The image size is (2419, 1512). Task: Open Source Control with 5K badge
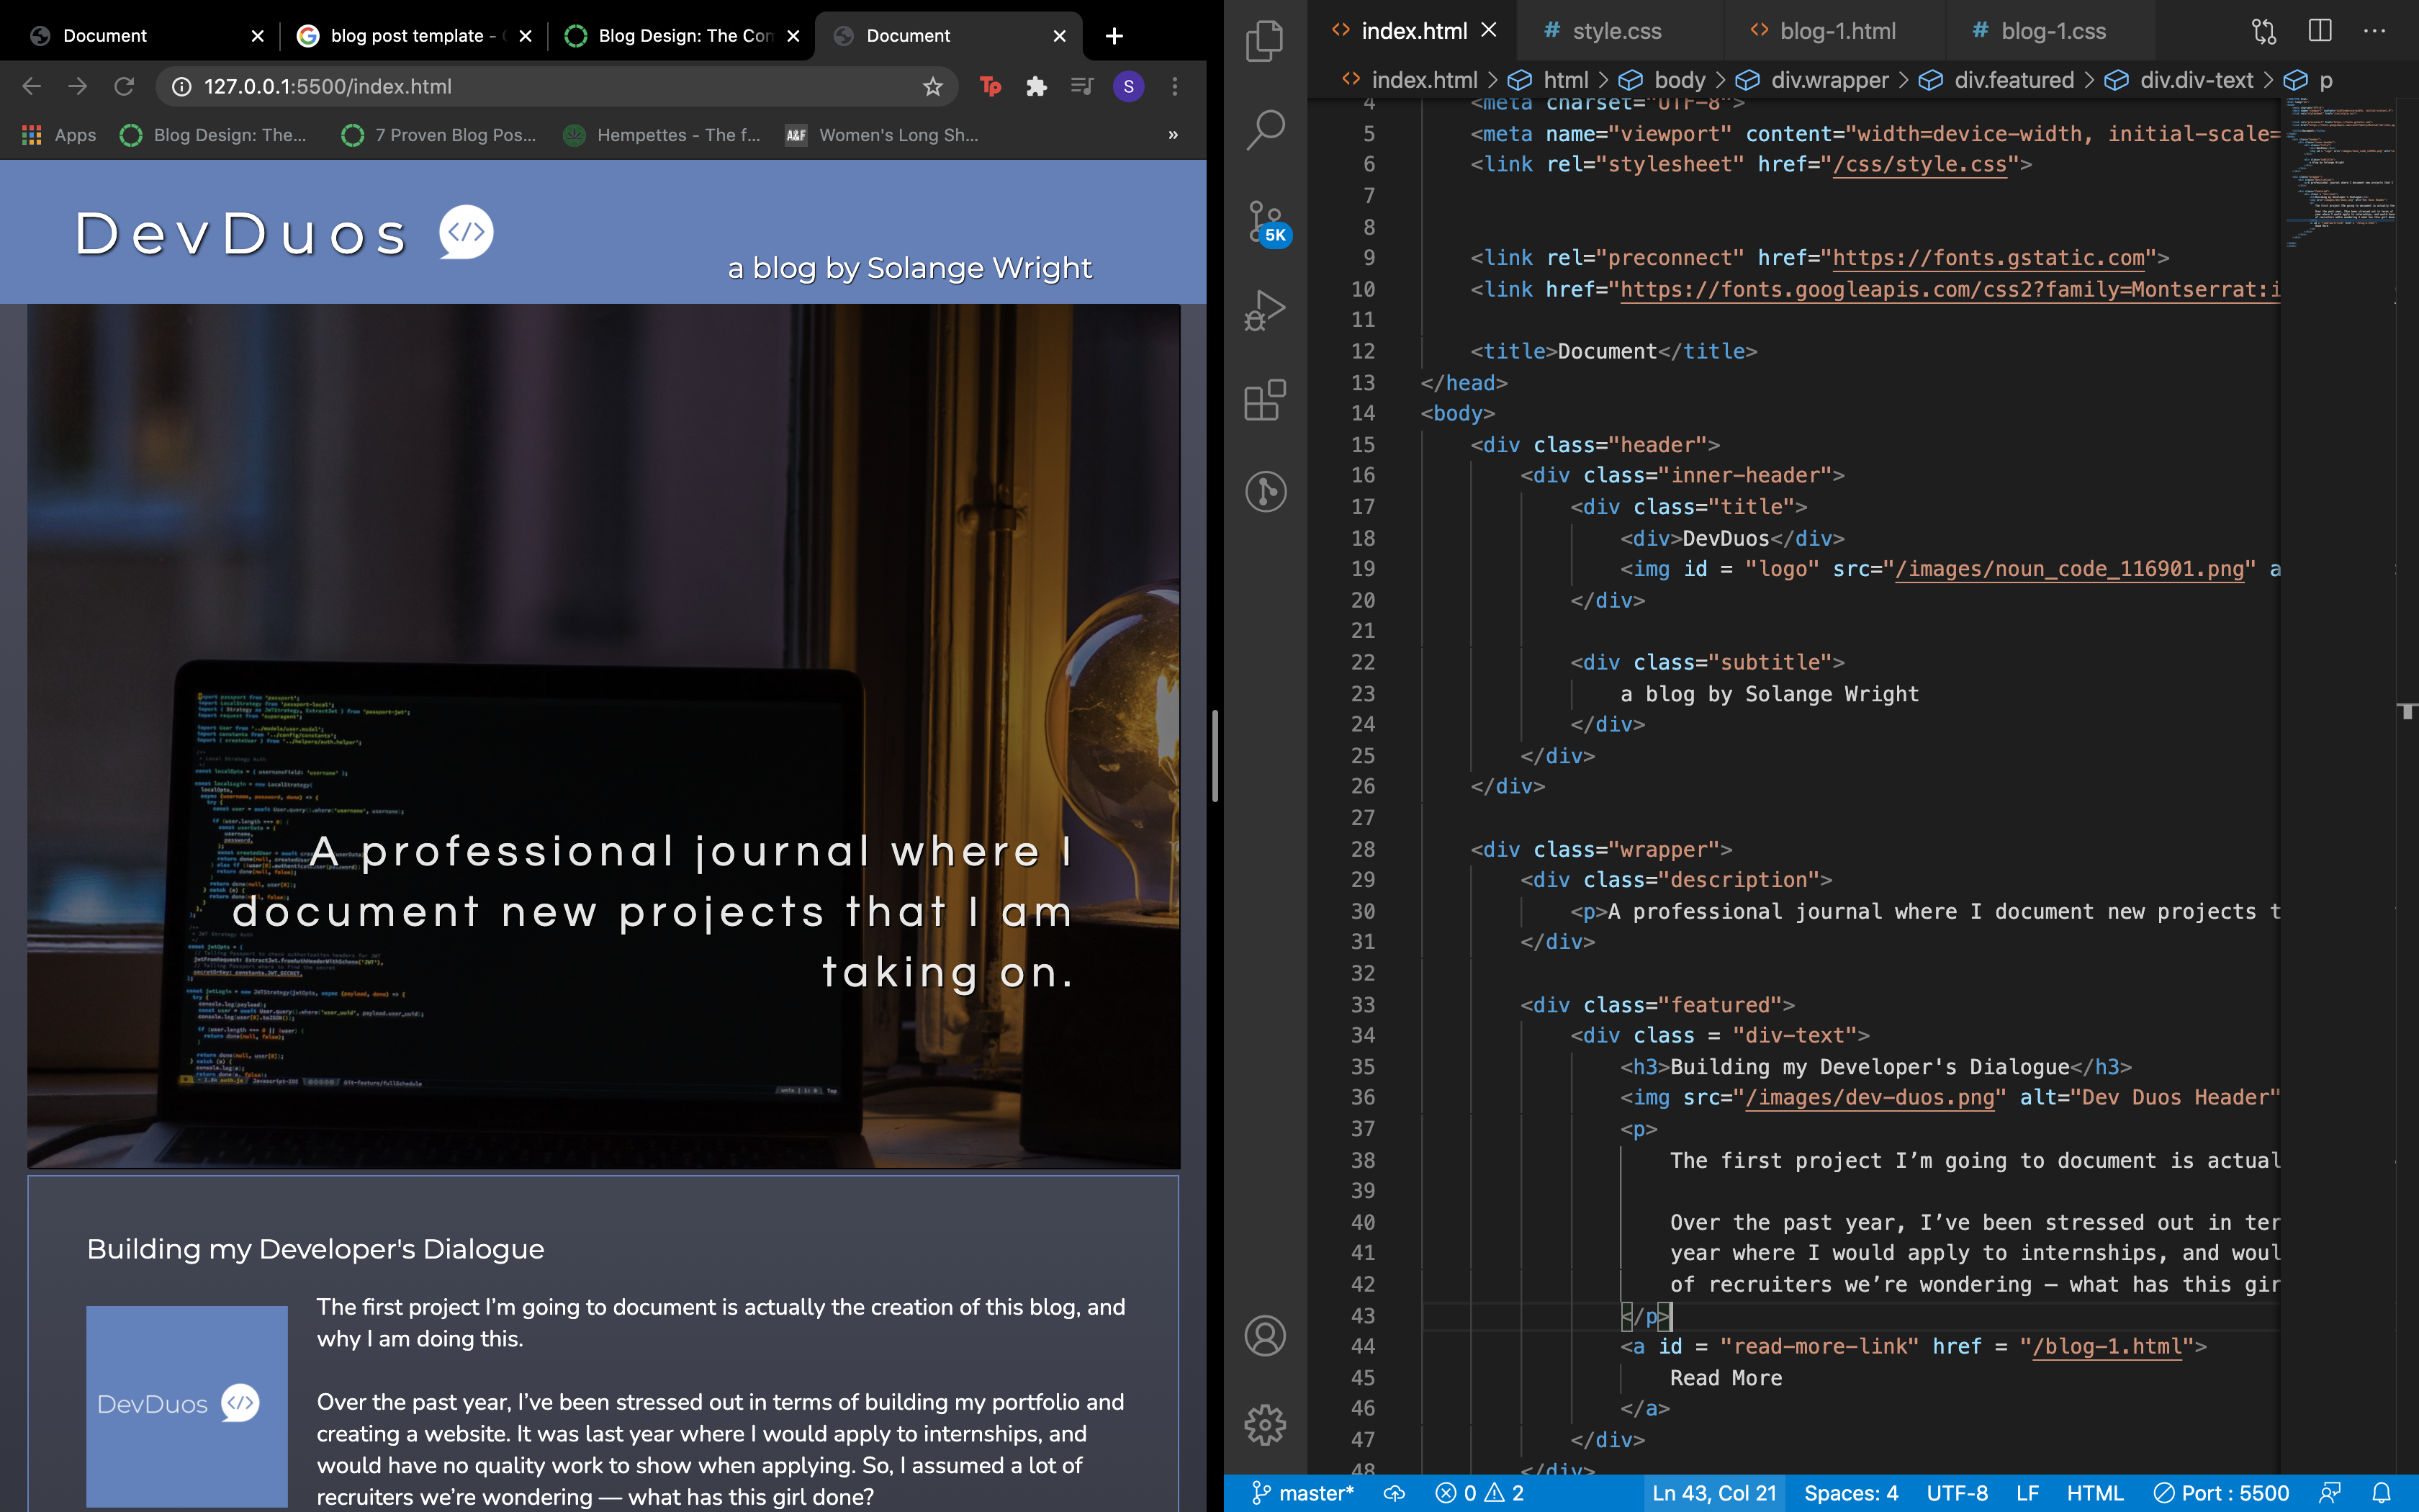1268,222
